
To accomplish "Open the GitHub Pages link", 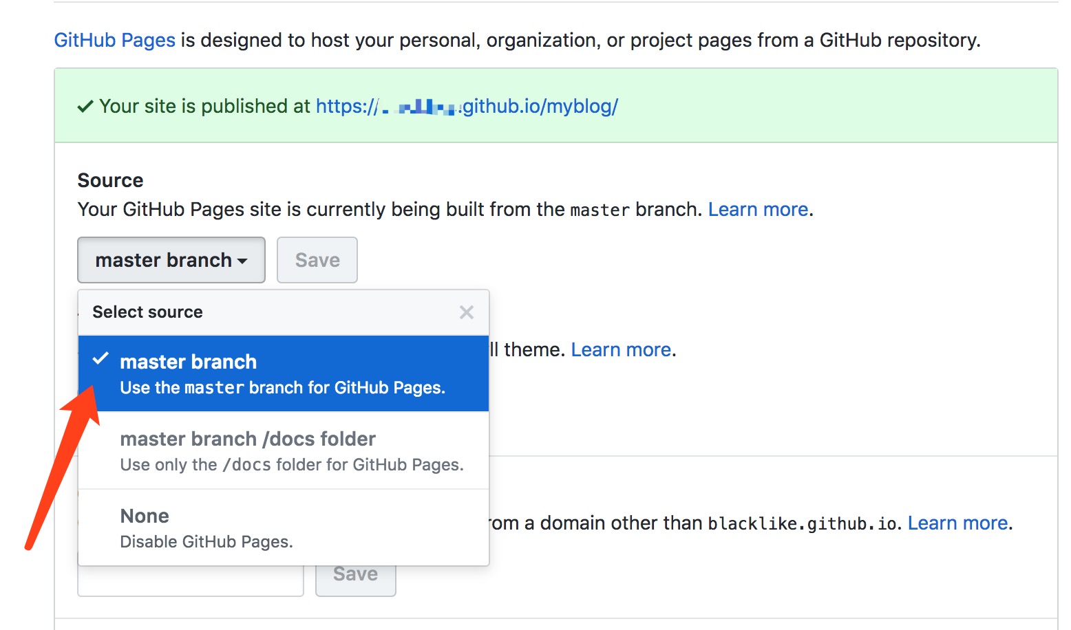I will [115, 40].
